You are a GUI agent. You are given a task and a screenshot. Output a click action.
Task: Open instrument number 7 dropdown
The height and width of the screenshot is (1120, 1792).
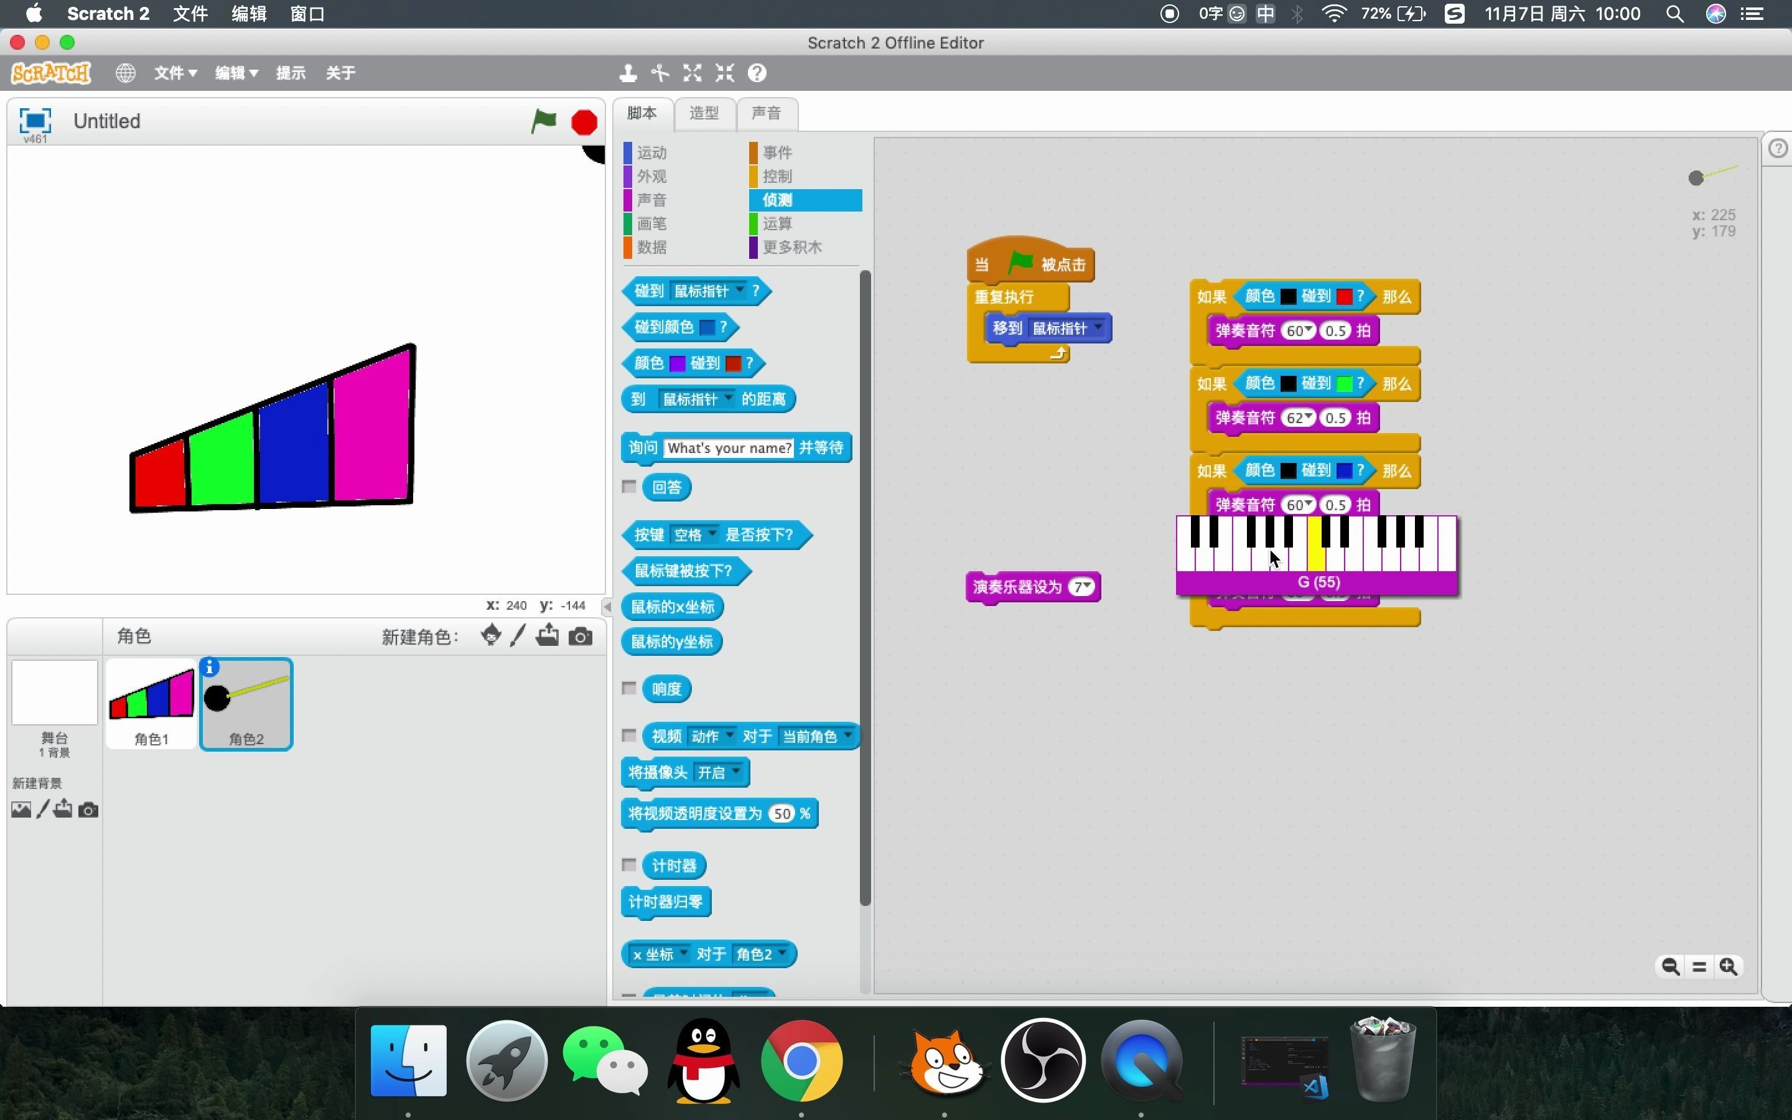1087,587
